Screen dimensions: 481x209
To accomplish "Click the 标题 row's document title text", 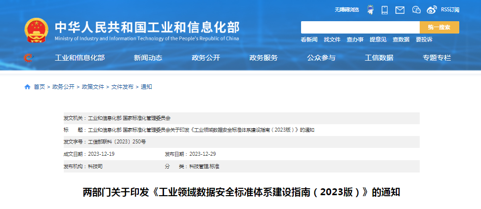I will 201,130.
